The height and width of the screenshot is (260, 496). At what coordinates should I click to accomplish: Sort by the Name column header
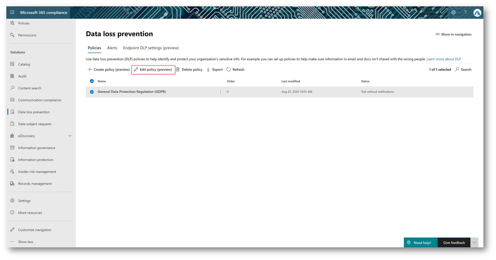coord(102,81)
